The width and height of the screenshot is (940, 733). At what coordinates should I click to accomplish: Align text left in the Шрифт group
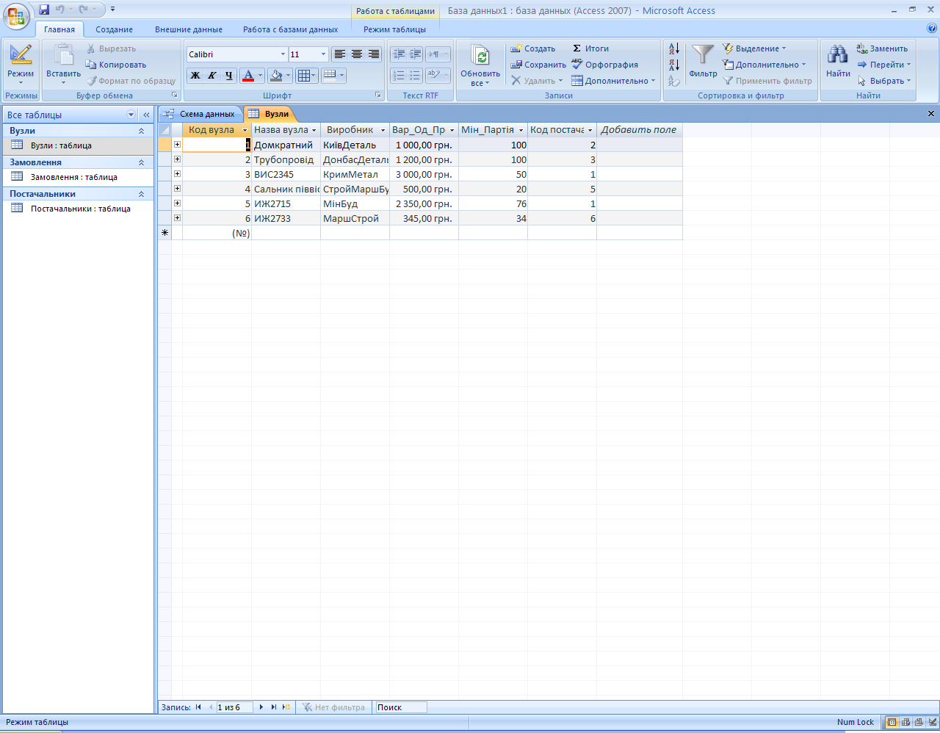339,54
